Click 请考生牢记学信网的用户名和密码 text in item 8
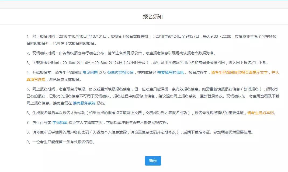The height and width of the screenshot is (172, 288). [x=62, y=132]
